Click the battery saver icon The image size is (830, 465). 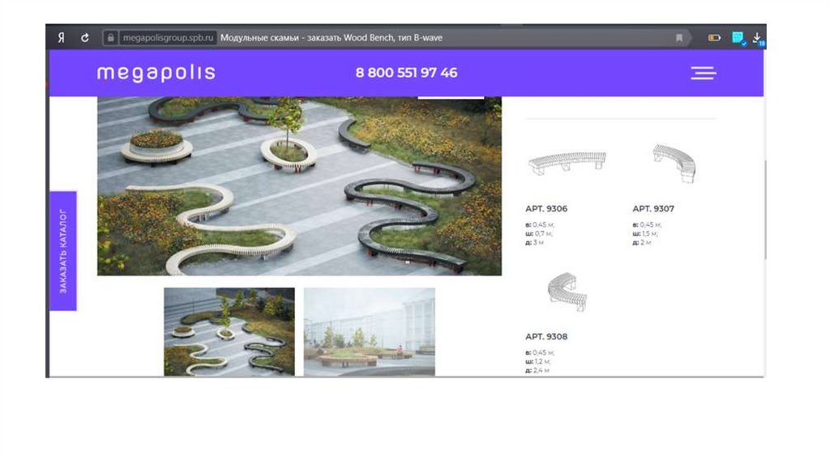point(714,38)
